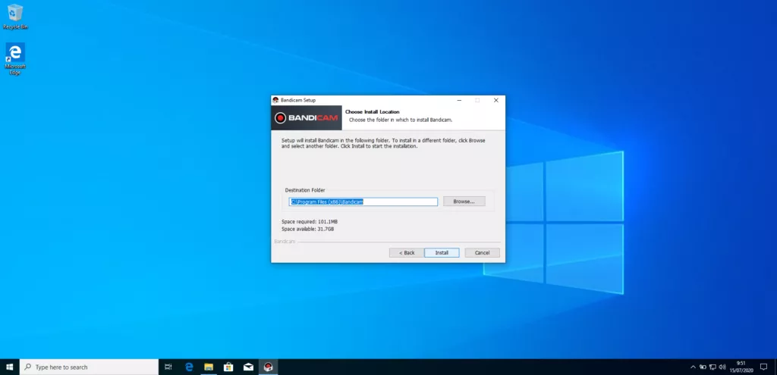Expand the hidden system tray icons
The image size is (777, 375).
tap(693, 367)
